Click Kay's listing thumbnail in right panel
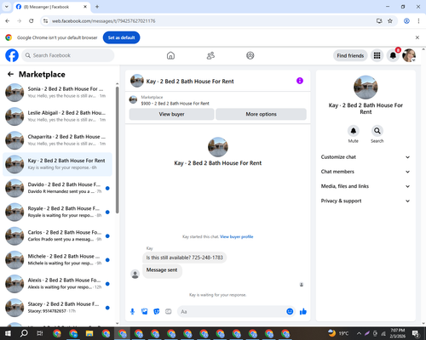426x340 pixels. [366, 88]
